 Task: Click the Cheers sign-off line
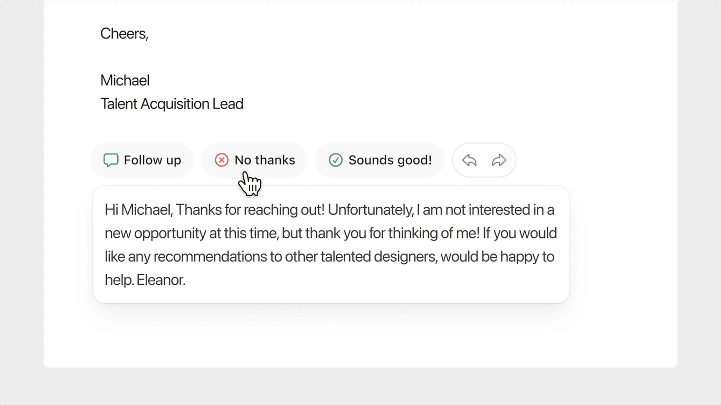124,33
